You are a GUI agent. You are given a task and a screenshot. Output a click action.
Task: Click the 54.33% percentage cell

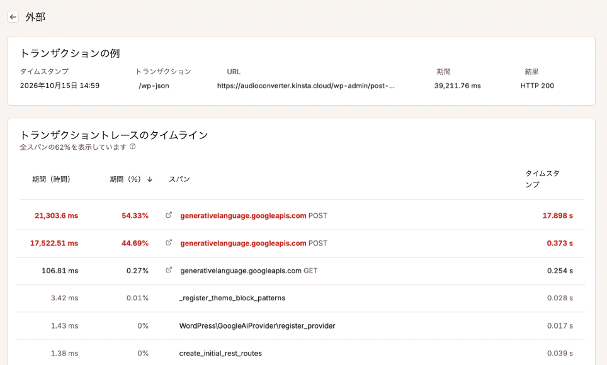[135, 216]
